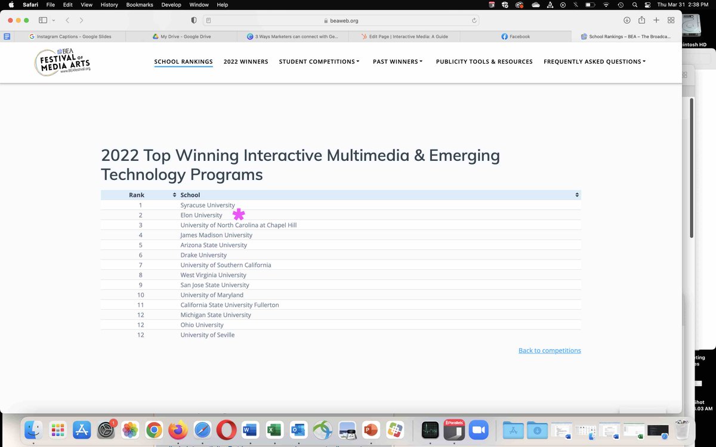
Task: Open the Develop menu
Action: tap(171, 5)
